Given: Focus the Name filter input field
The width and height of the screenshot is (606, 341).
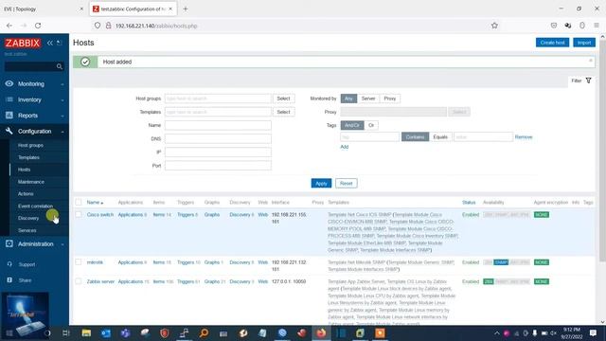Looking at the screenshot, I should tap(218, 125).
